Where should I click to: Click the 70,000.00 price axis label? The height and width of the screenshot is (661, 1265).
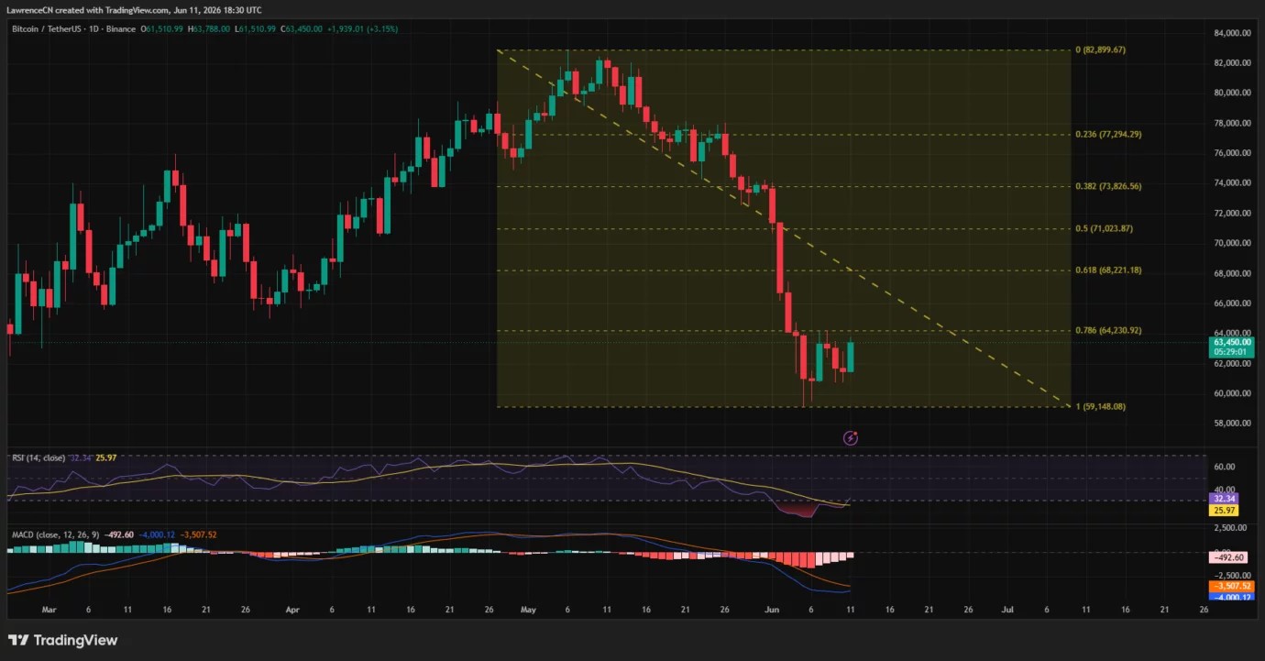(x=1231, y=243)
